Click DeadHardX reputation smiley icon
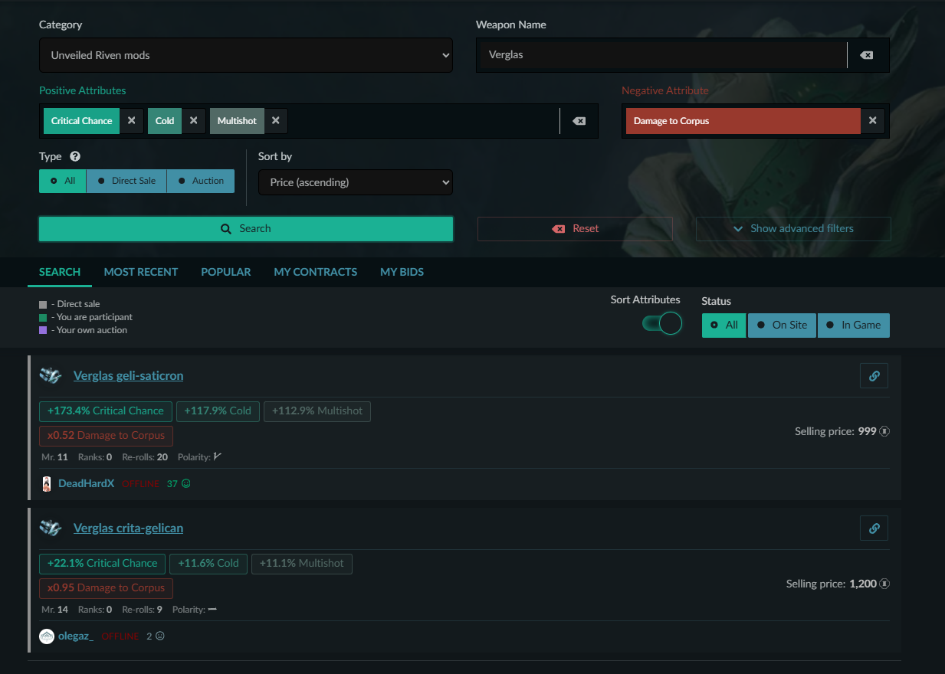The width and height of the screenshot is (945, 674). tap(185, 483)
